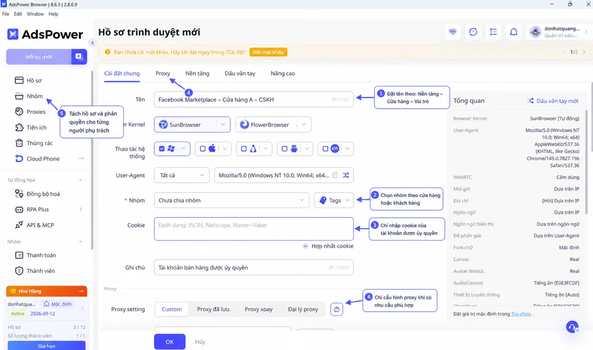
Task: Open the Help menu
Action: (x=53, y=14)
